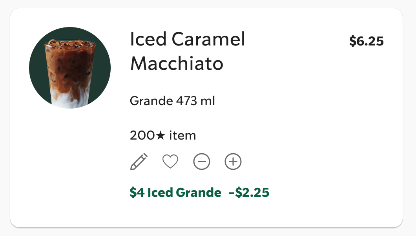
Task: Toggle the heart to save as favorite
Action: (170, 162)
